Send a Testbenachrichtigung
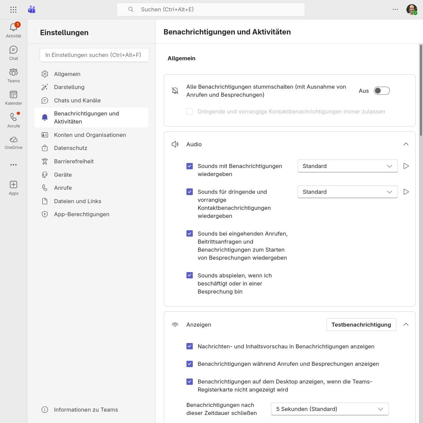 pos(361,325)
